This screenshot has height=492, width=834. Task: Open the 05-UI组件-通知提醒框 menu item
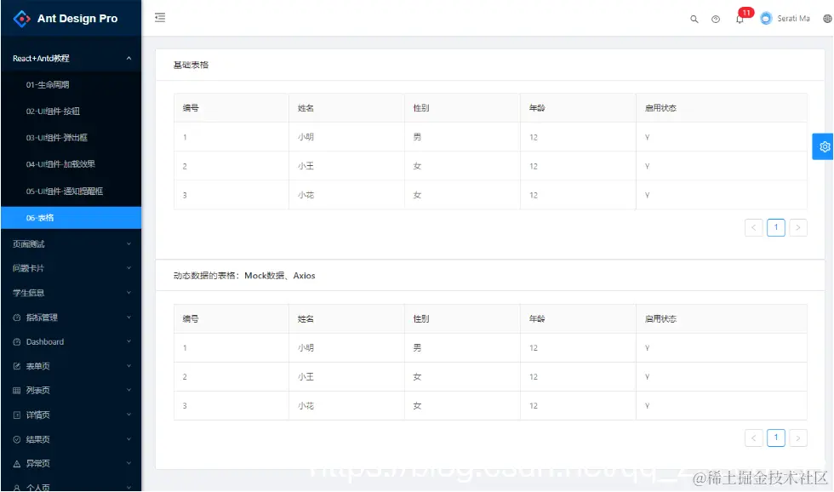point(71,191)
